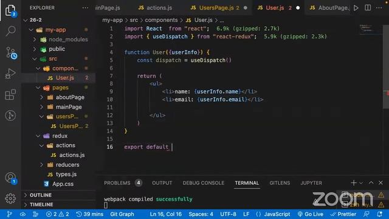Open terminal launch profile dropdown arrow
Screen dimensions: 389x219
361,183
